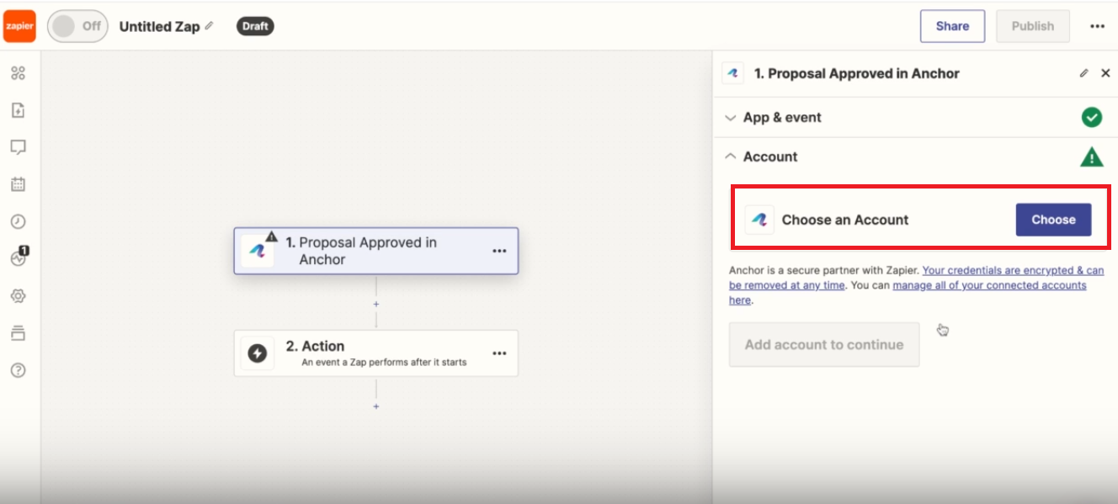Select the 2. Action step card

point(376,353)
